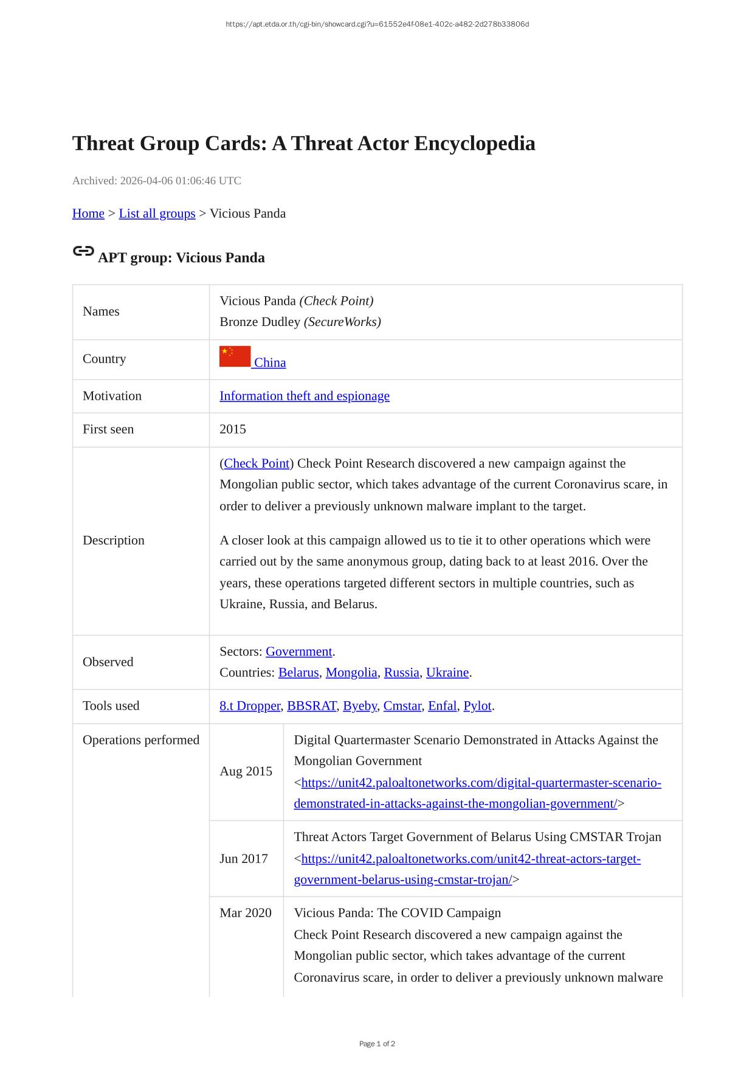Click the China flag image

coord(235,356)
